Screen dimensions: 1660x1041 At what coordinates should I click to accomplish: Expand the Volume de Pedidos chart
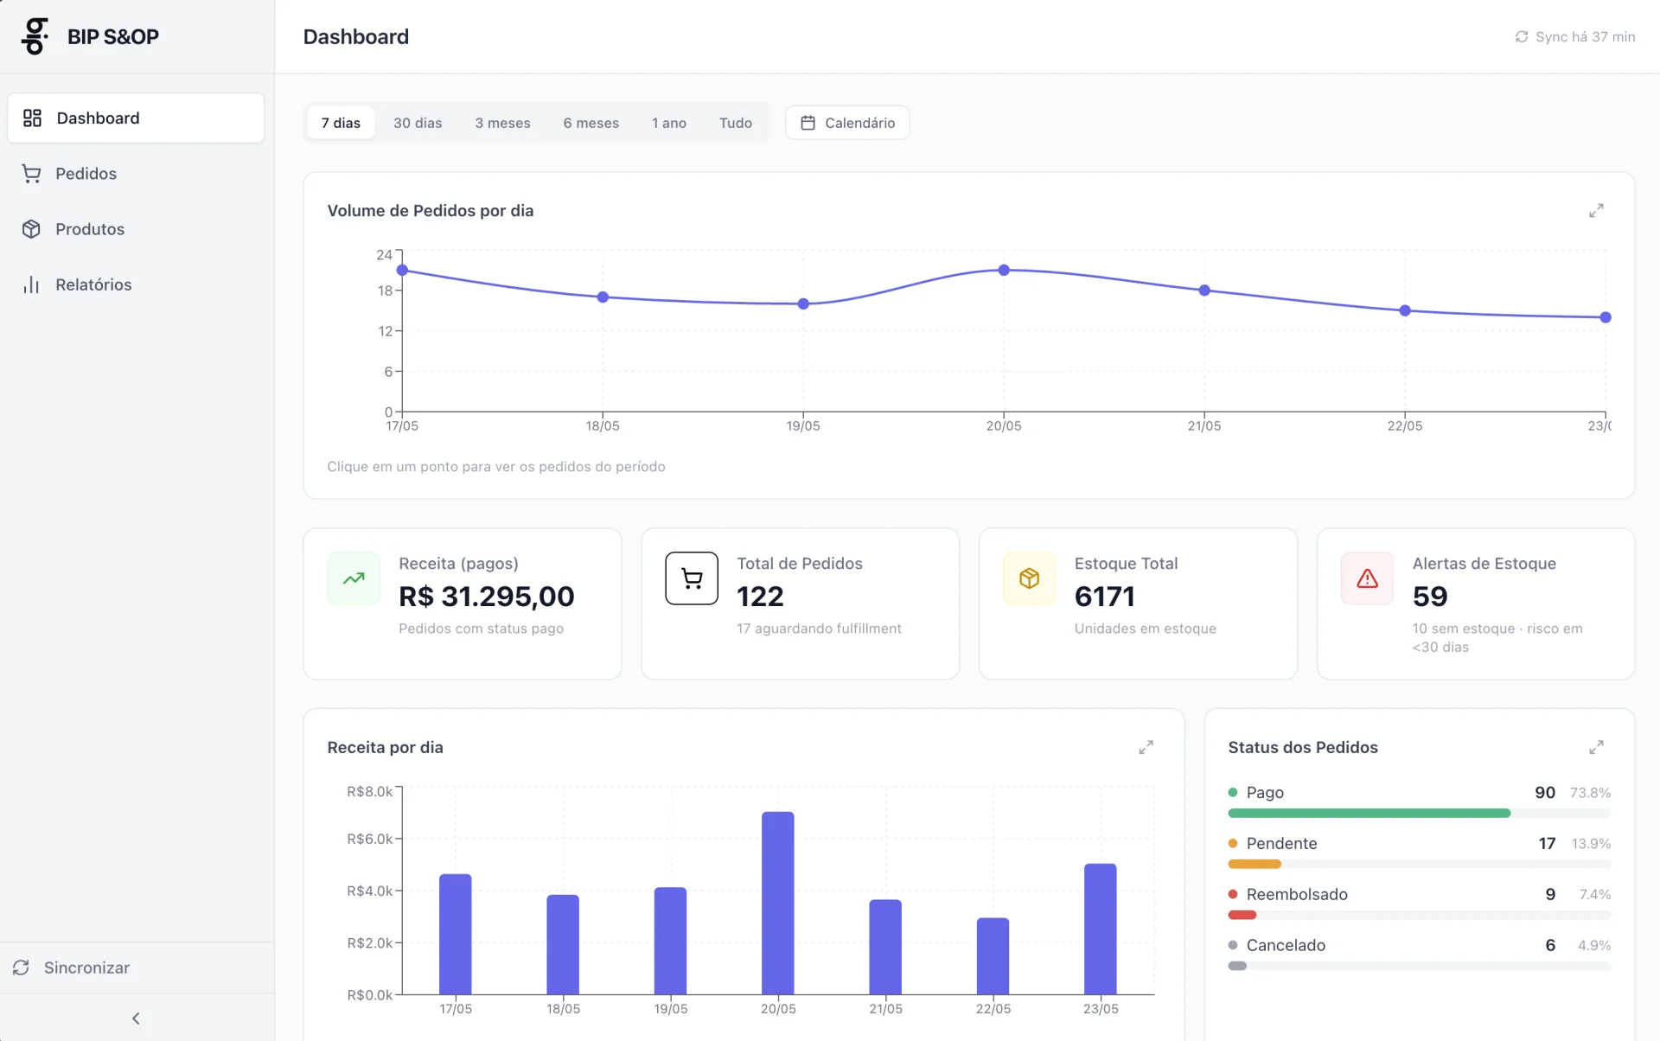pos(1596,211)
